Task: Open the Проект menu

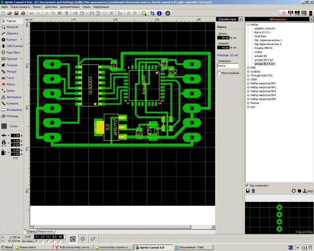Action: tap(37, 7)
